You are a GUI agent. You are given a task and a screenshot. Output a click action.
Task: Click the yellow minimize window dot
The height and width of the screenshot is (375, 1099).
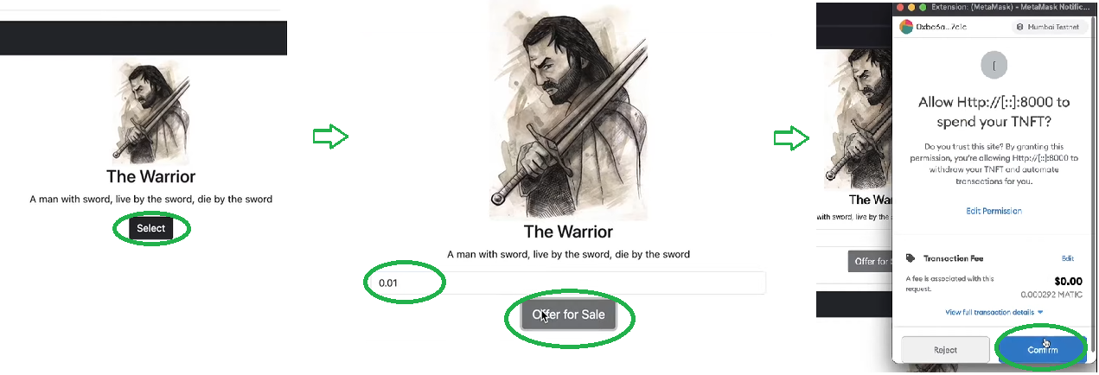[911, 7]
